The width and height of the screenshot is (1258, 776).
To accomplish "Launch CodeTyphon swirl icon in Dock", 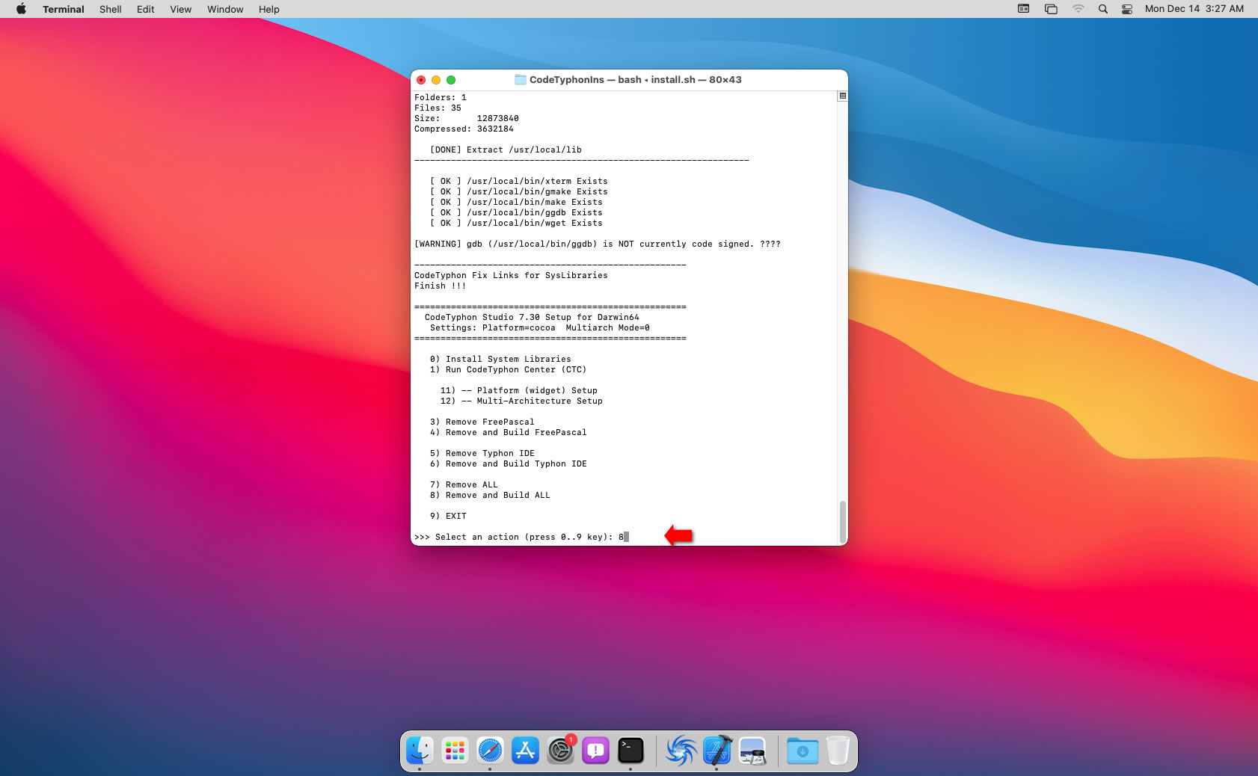I will coord(681,751).
